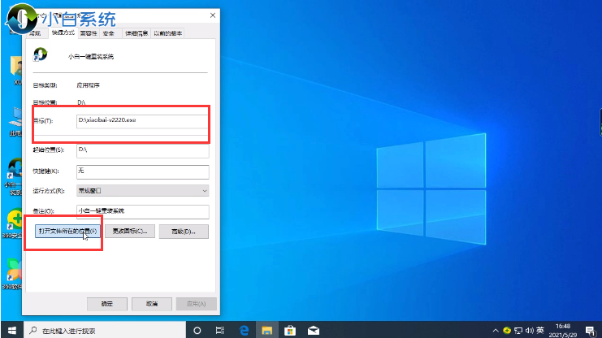Screen dimensions: 602x338
Task: Show hidden system tray icons chevron
Action: point(496,331)
